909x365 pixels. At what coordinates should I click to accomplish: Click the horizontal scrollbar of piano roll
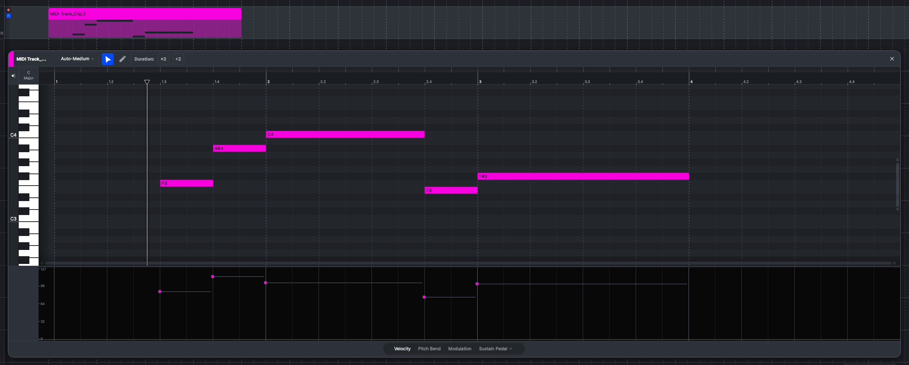(468, 263)
